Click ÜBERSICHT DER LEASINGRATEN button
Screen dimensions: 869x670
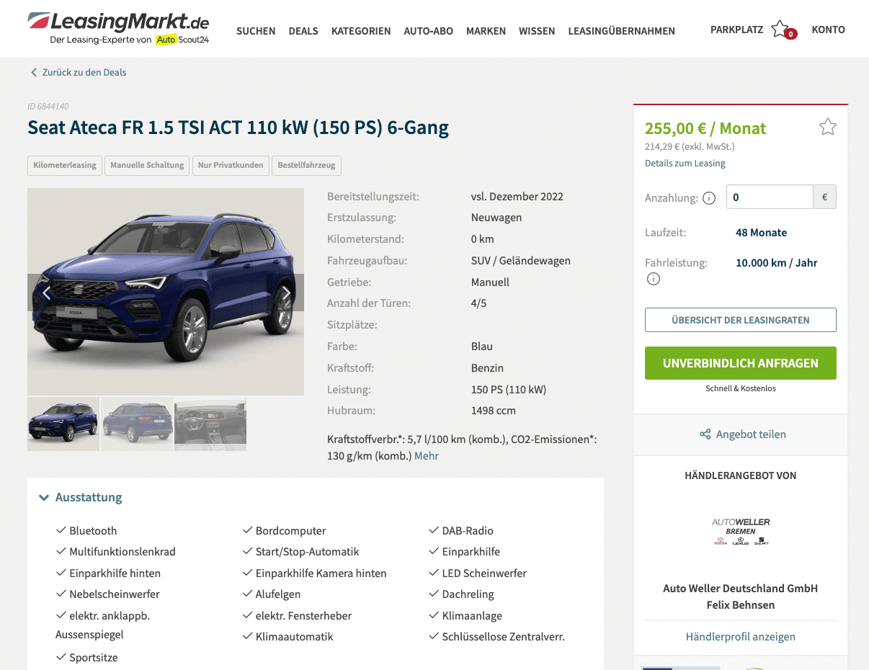click(741, 320)
